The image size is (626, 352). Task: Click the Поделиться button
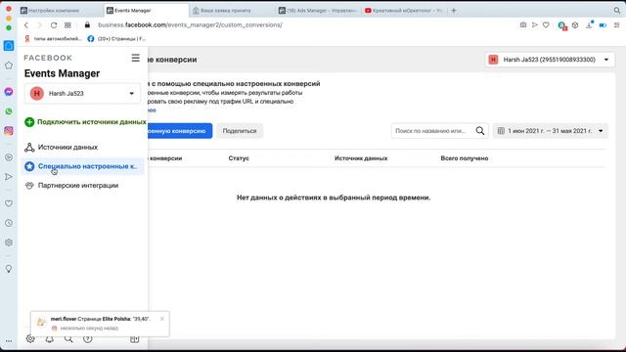[x=240, y=131]
